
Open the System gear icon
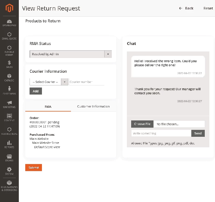(9, 169)
